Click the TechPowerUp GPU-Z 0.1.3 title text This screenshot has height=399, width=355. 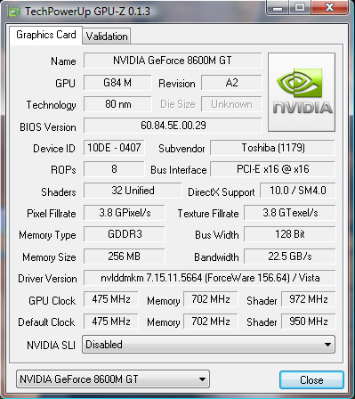[x=87, y=12]
